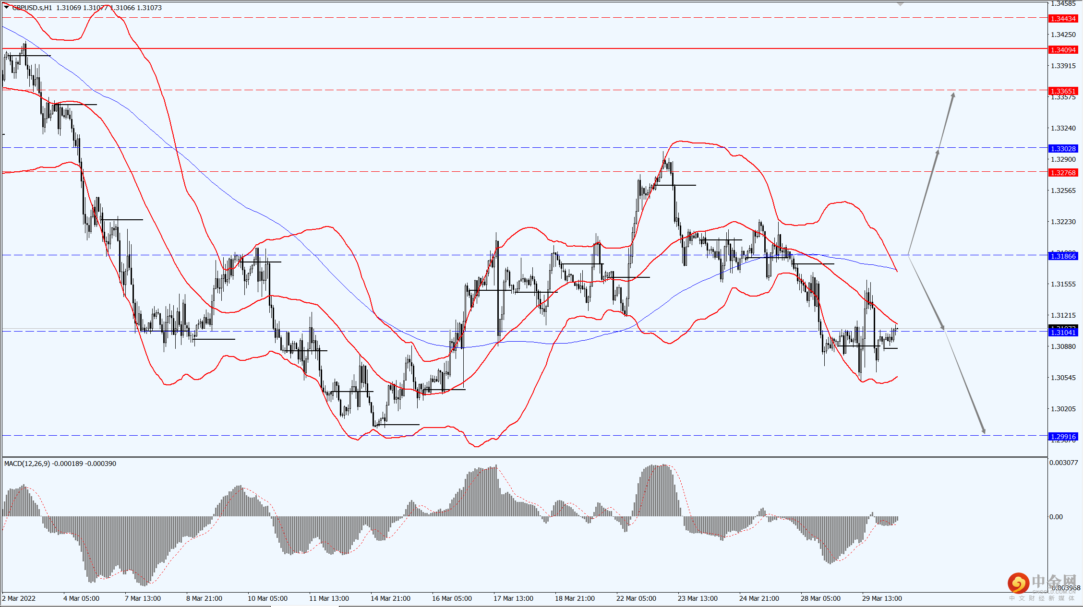This screenshot has width=1083, height=607.
Task: Click the chart shift triangle marker at top
Action: click(x=900, y=4)
